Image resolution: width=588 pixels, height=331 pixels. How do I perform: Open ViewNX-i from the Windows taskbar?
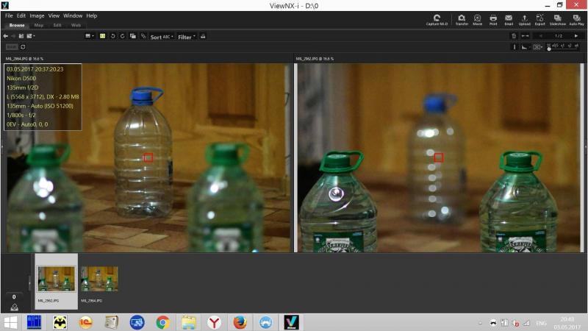(x=291, y=322)
